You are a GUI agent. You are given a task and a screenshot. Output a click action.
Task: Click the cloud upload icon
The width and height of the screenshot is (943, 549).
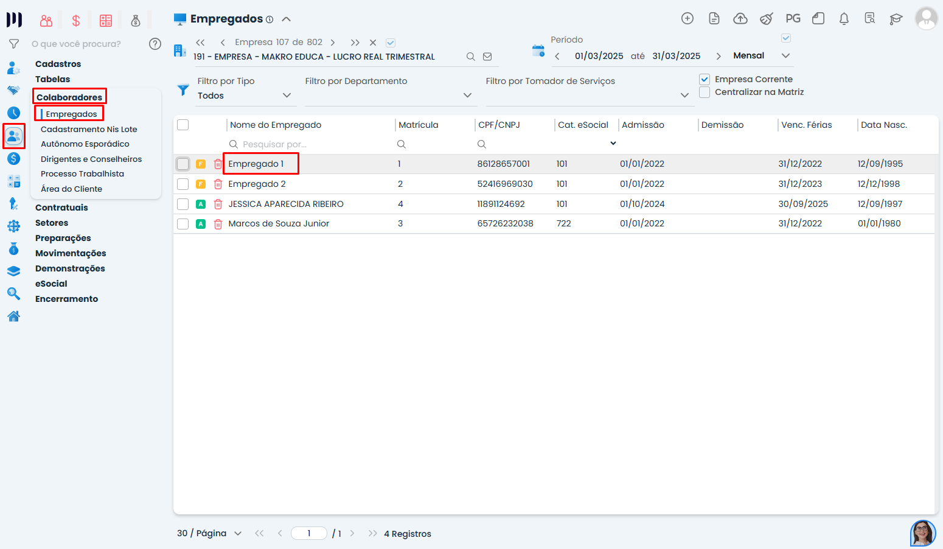pyautogui.click(x=740, y=18)
